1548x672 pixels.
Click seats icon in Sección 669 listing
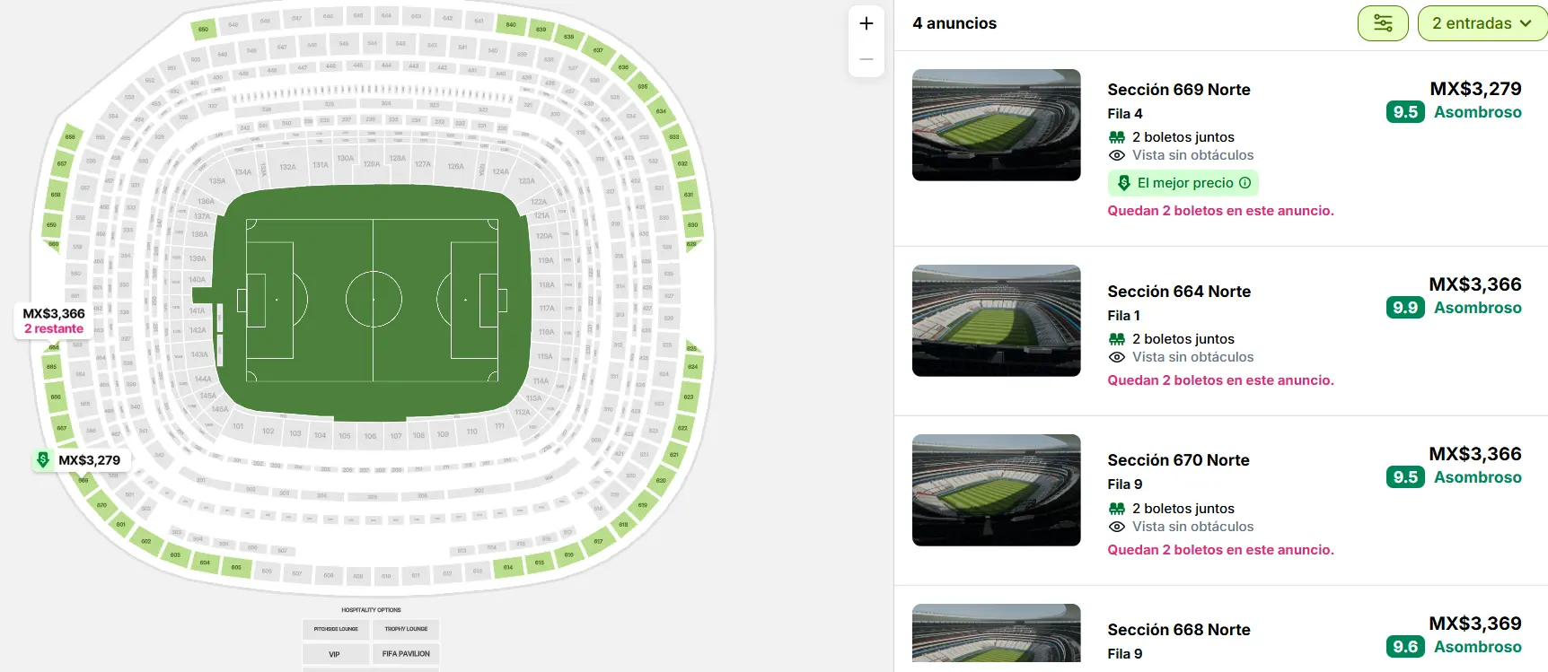tap(1117, 137)
